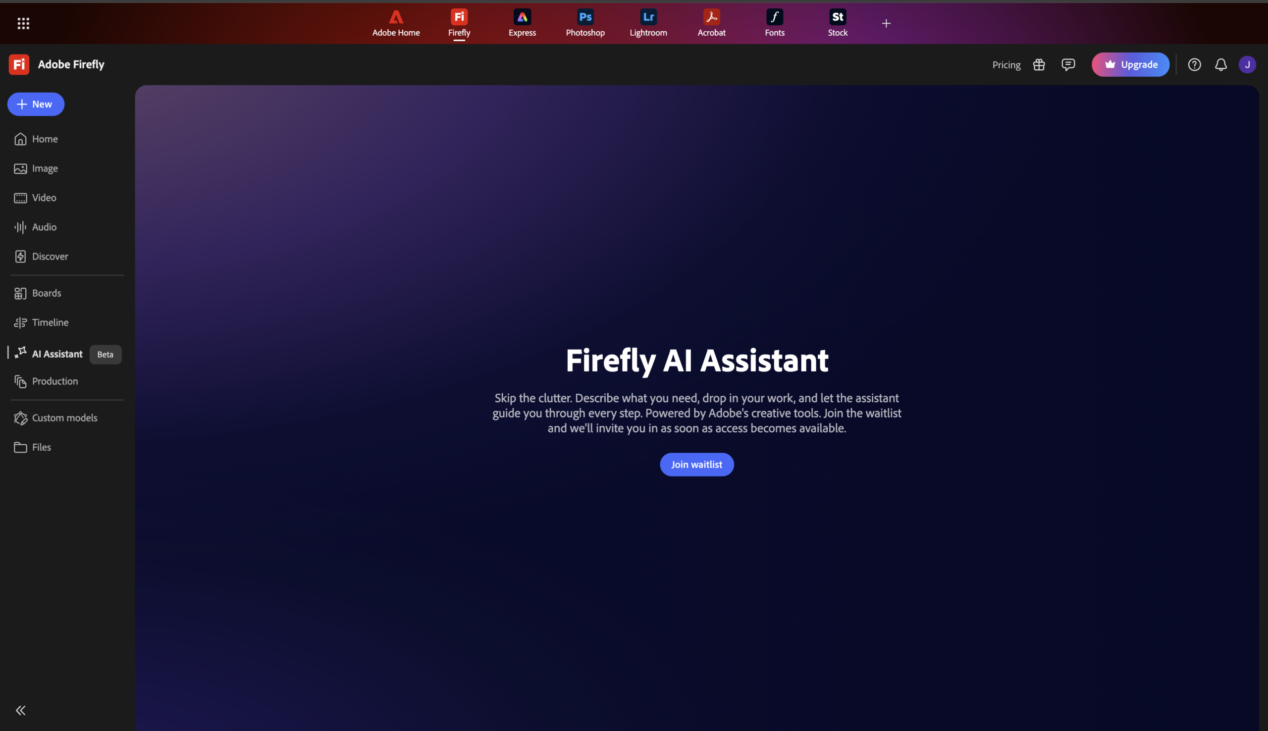This screenshot has width=1268, height=731.
Task: Open Boards in the sidebar
Action: point(38,293)
